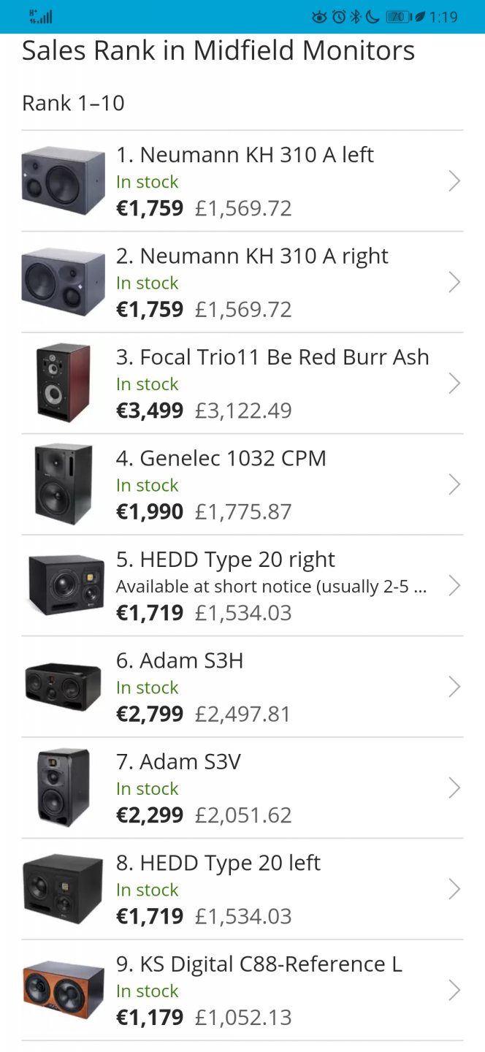This screenshot has width=485, height=1052.
Task: Tap the chevron beside Focal Trio11 Be
Action: point(454,384)
